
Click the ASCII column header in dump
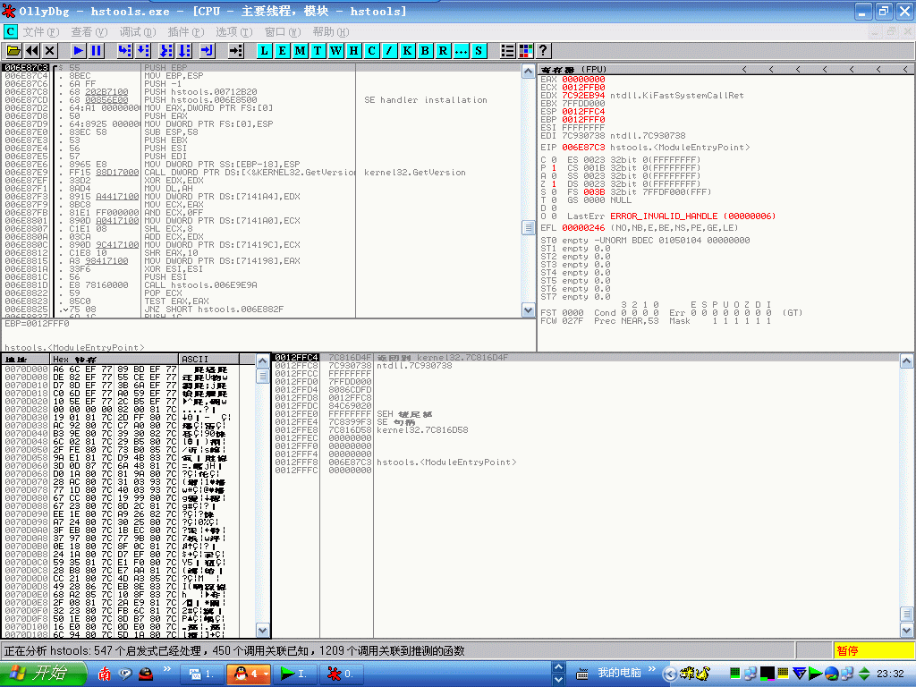click(208, 359)
